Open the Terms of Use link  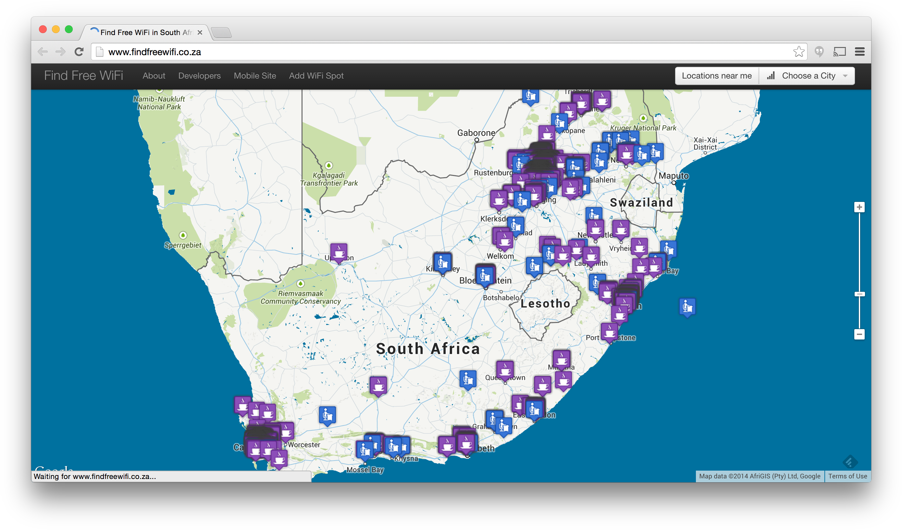click(x=847, y=476)
